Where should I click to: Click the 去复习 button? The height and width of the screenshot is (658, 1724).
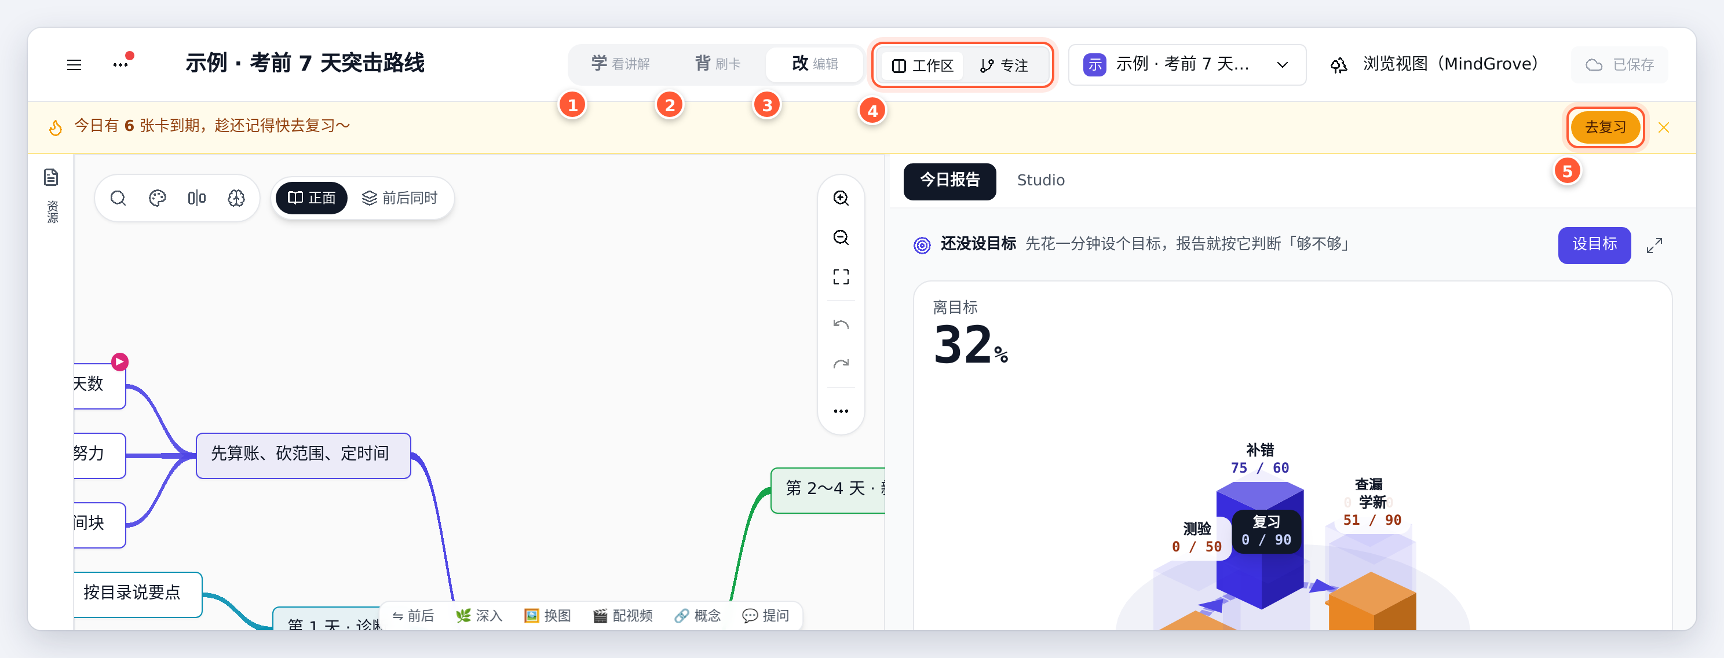tap(1605, 127)
